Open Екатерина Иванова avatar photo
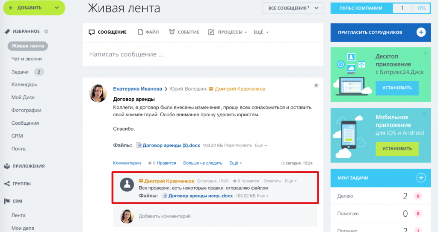This screenshot has height=232, width=438. tap(98, 93)
